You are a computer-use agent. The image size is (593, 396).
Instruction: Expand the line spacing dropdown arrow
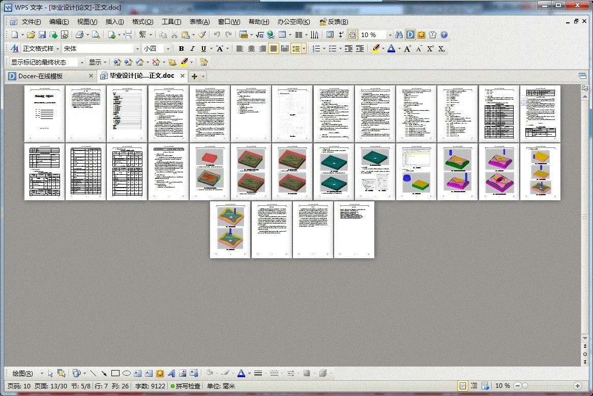304,48
